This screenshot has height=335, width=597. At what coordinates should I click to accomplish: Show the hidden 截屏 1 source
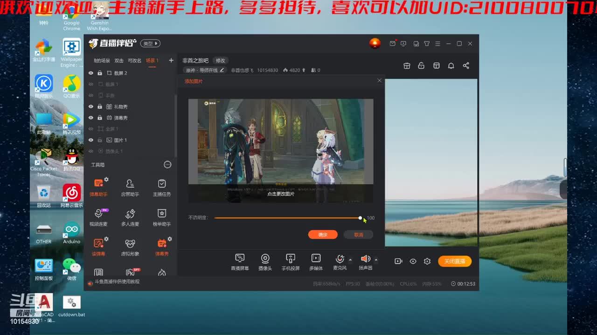coord(91,84)
